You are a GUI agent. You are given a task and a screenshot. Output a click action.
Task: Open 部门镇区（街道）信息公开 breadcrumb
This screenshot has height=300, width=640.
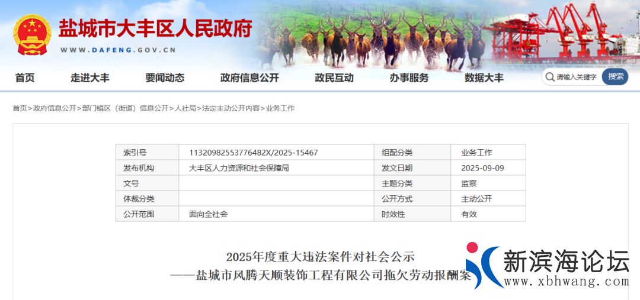(125, 108)
